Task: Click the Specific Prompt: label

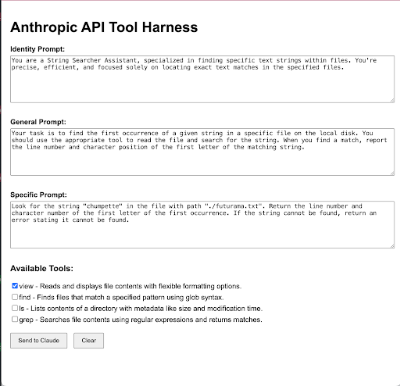Action: (38, 195)
